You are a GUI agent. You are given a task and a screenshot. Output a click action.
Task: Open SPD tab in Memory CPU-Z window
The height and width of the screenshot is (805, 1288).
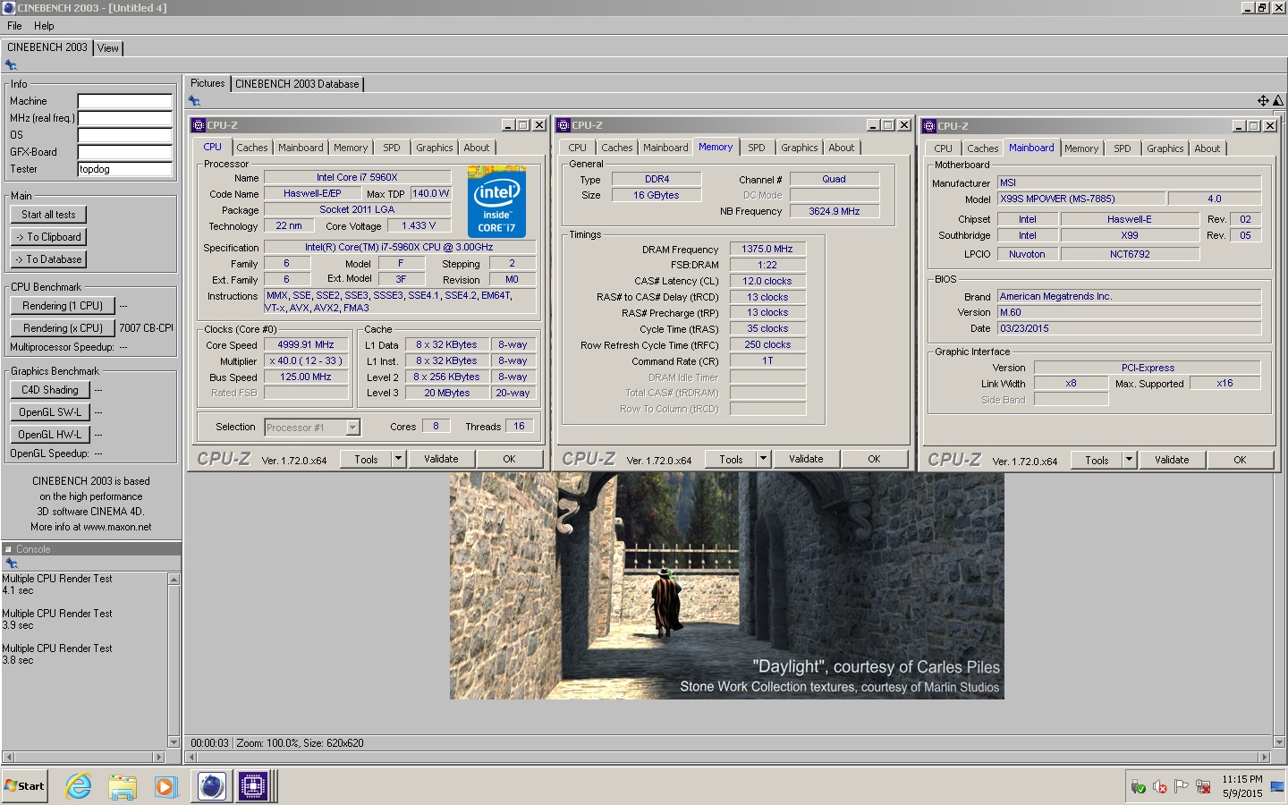point(756,148)
